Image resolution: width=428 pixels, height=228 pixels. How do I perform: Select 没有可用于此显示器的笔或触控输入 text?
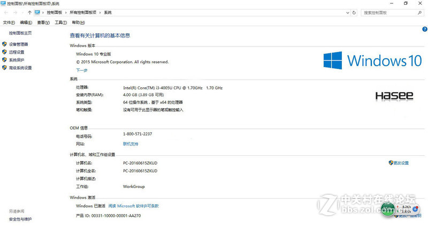click(x=153, y=110)
